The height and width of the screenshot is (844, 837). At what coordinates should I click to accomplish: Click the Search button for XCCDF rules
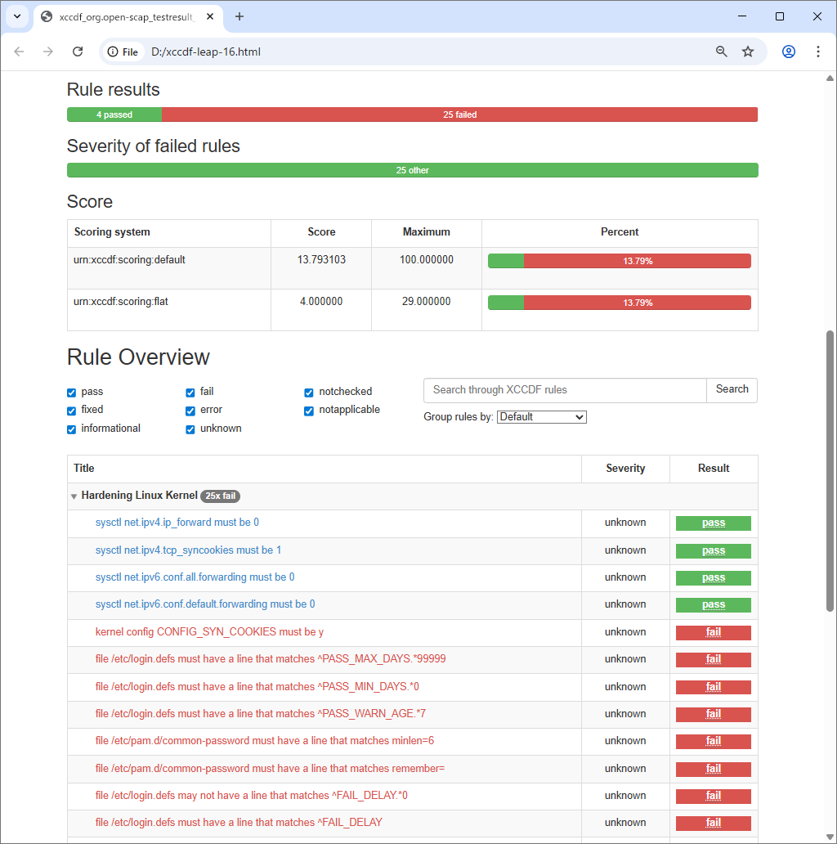[732, 390]
